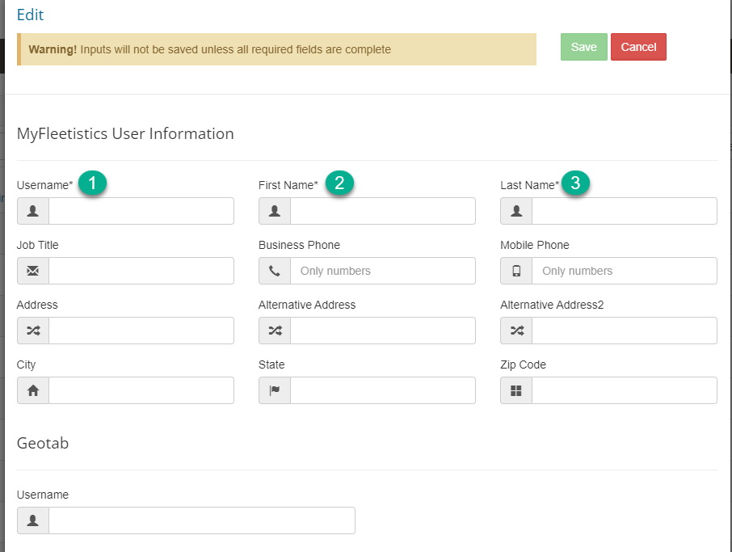
Task: Select the Geotab Username input field
Action: tap(202, 520)
